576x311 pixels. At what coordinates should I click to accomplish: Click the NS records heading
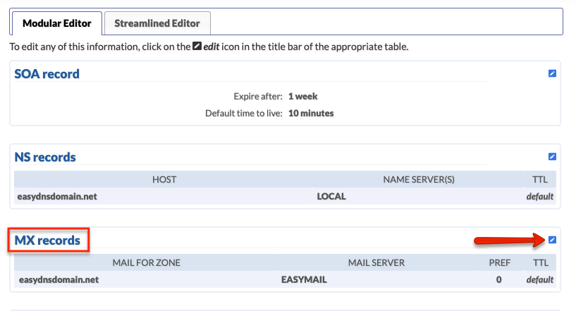pyautogui.click(x=45, y=157)
